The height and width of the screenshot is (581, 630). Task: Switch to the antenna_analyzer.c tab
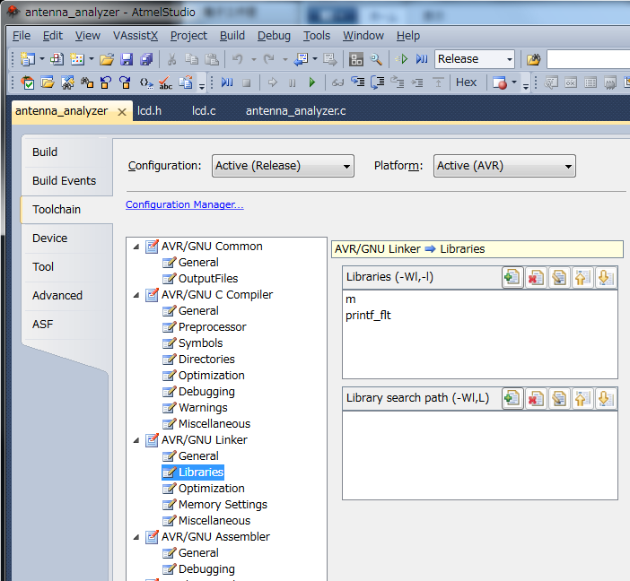[x=296, y=111]
